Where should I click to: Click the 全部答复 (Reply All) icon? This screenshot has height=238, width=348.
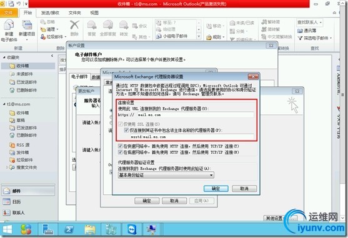[108, 25]
